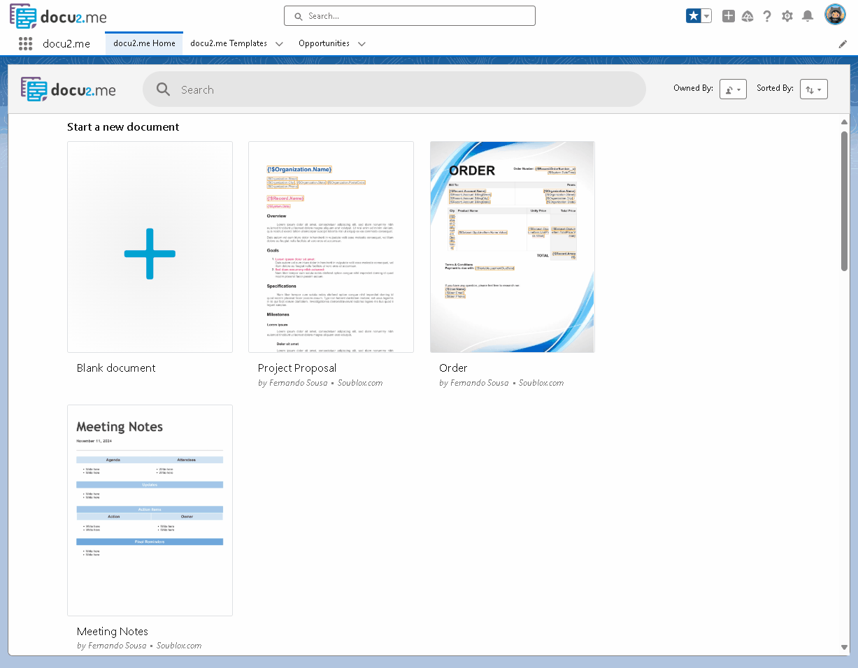858x668 pixels.
Task: Open the Setup gear icon
Action: pos(787,16)
